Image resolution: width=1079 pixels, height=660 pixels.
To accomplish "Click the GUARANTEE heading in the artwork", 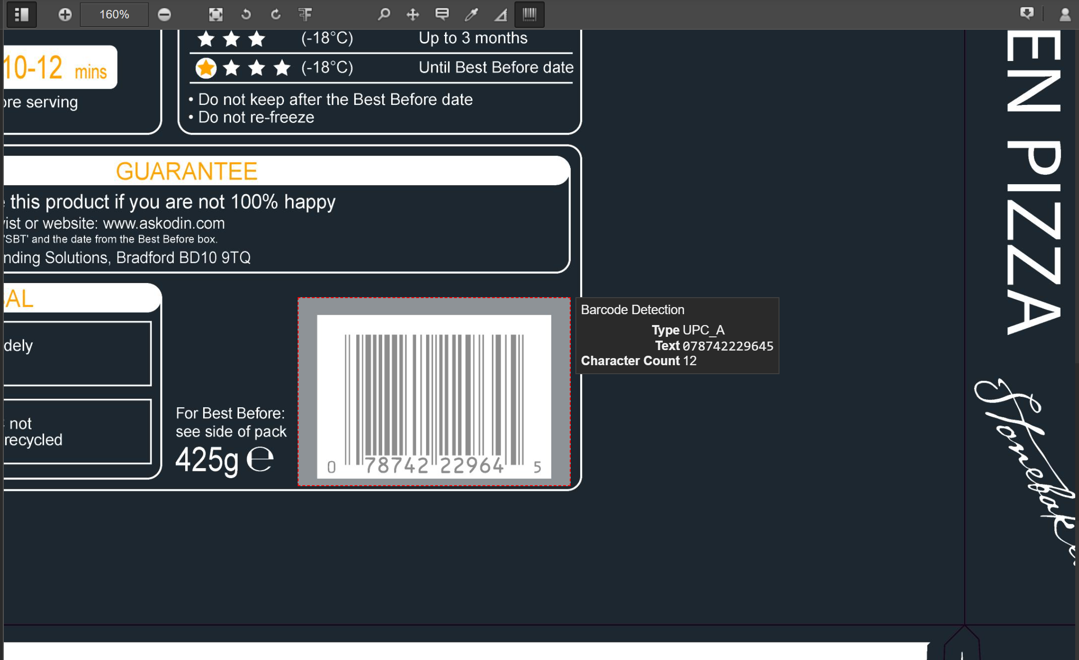I will (187, 171).
